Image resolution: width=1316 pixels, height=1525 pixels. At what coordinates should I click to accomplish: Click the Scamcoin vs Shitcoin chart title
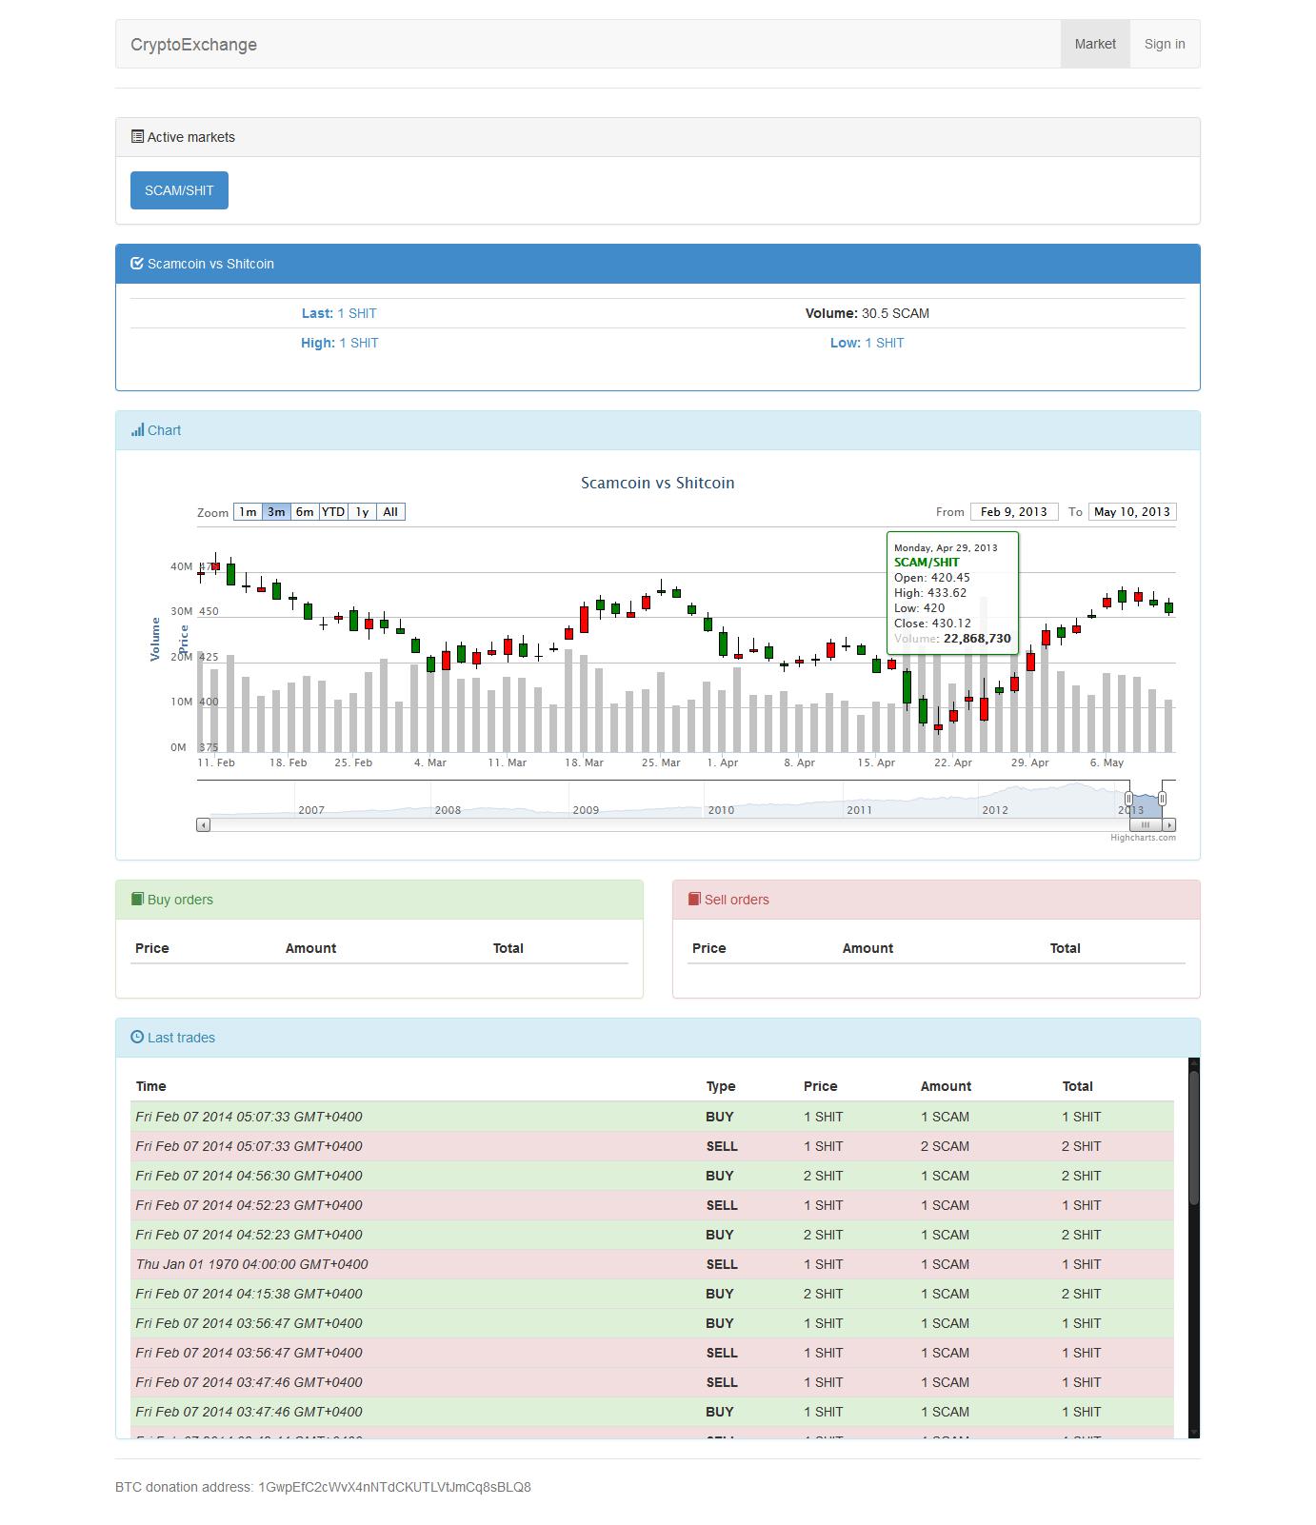point(658,483)
